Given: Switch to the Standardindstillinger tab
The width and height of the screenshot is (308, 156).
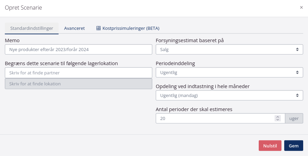Looking at the screenshot, I should pyautogui.click(x=32, y=28).
